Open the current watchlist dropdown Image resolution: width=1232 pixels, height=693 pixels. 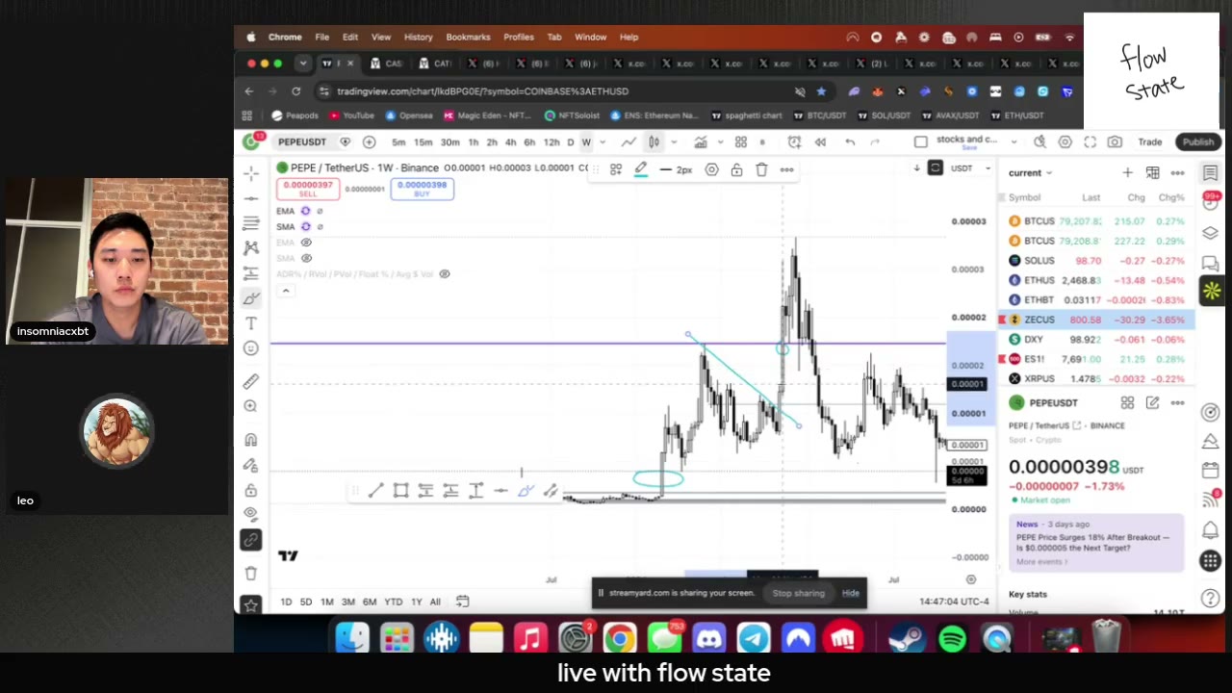click(1031, 173)
